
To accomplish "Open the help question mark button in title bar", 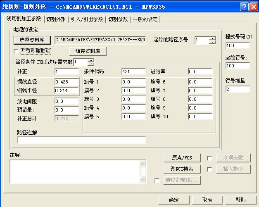I will pyautogui.click(x=244, y=7).
